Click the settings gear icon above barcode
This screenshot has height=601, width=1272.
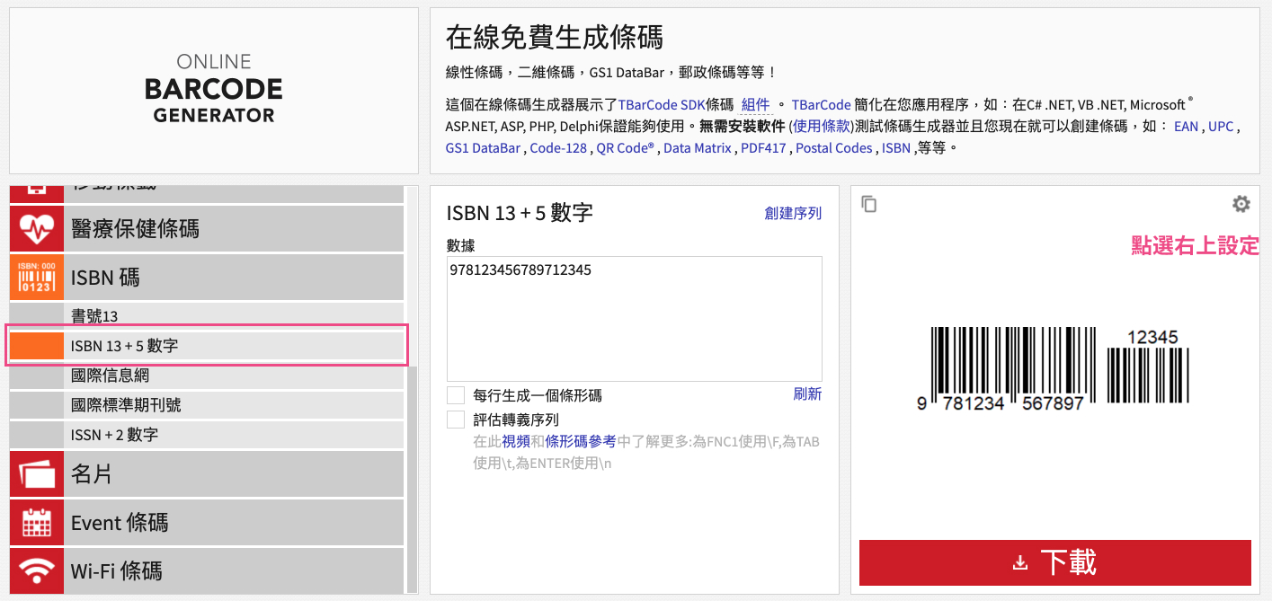(1241, 205)
